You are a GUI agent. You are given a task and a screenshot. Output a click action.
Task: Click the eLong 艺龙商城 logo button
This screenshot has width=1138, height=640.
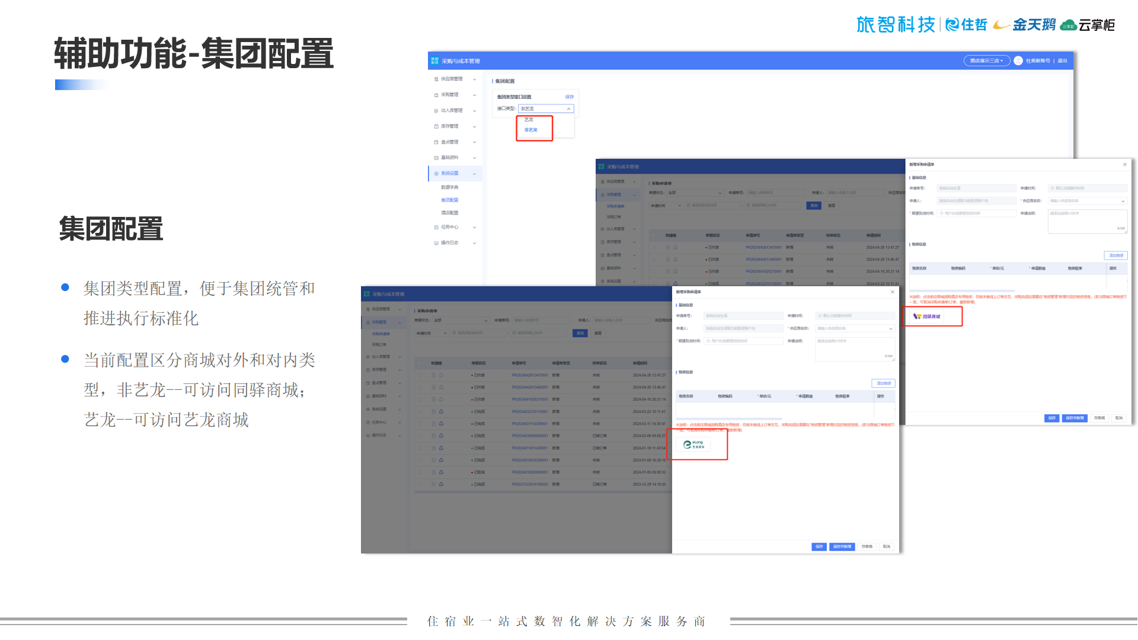coord(693,444)
